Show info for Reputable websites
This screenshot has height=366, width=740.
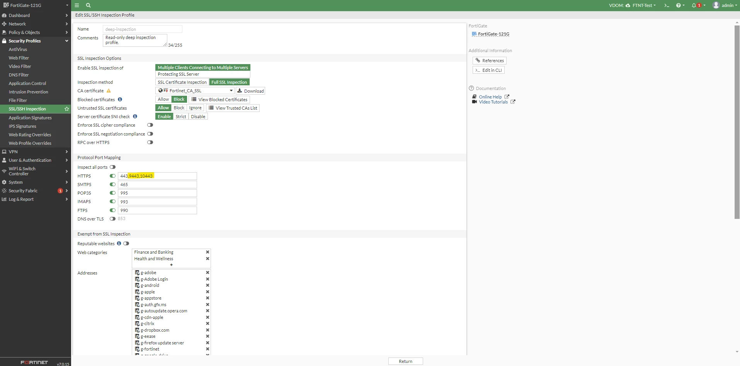pyautogui.click(x=119, y=243)
